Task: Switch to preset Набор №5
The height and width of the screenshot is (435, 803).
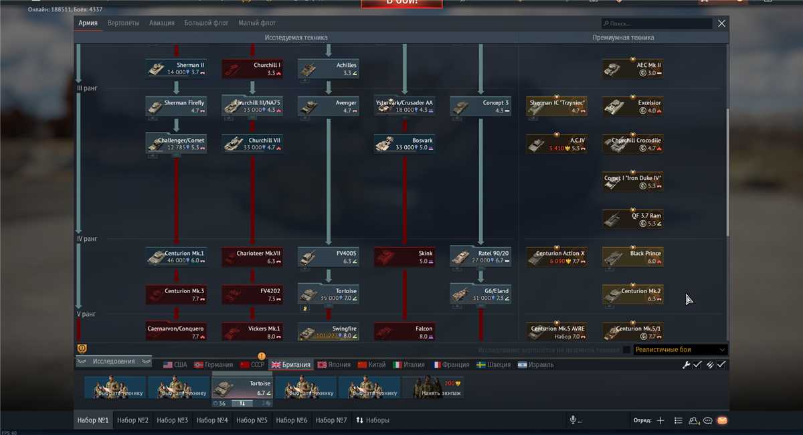Action: pyautogui.click(x=252, y=420)
